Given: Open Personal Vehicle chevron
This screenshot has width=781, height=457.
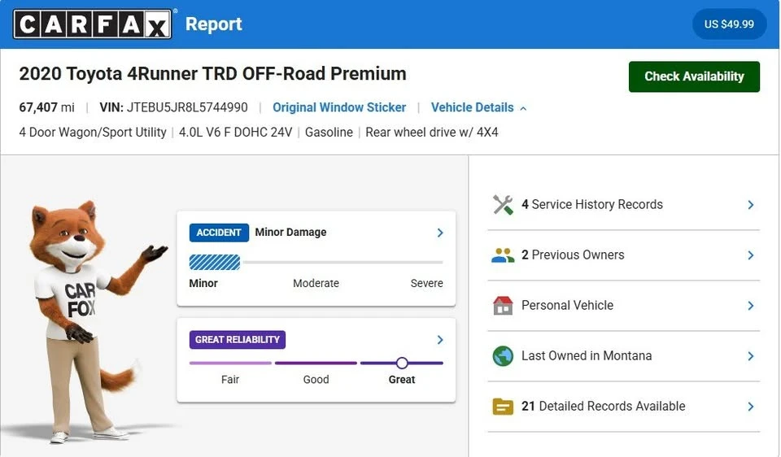Looking at the screenshot, I should pyautogui.click(x=751, y=306).
